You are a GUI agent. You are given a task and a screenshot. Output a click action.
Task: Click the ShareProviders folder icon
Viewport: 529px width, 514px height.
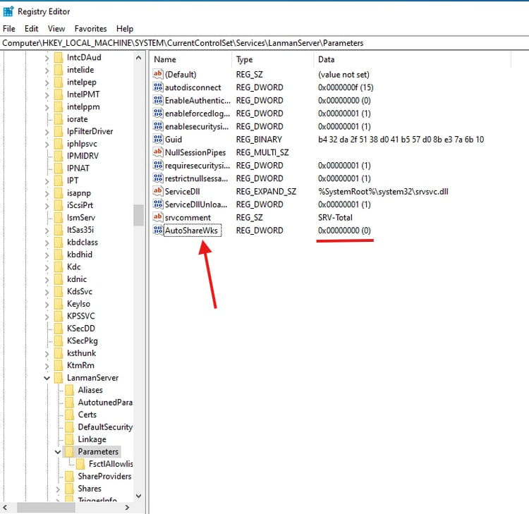tap(70, 476)
